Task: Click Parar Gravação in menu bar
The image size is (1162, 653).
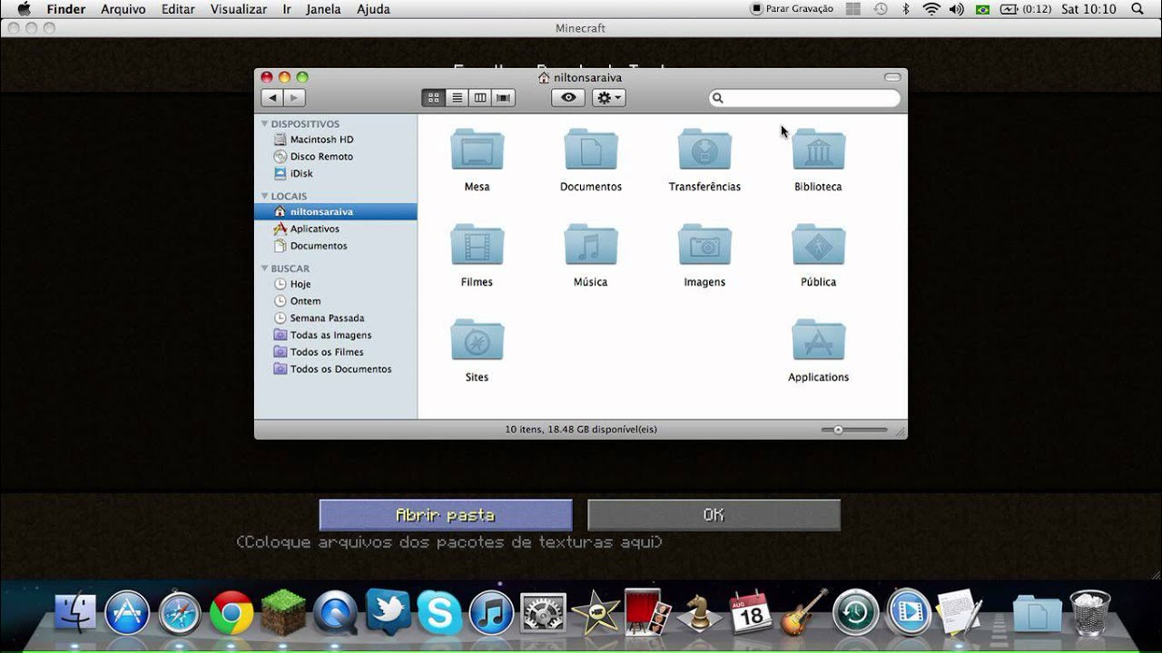Action: (x=792, y=9)
